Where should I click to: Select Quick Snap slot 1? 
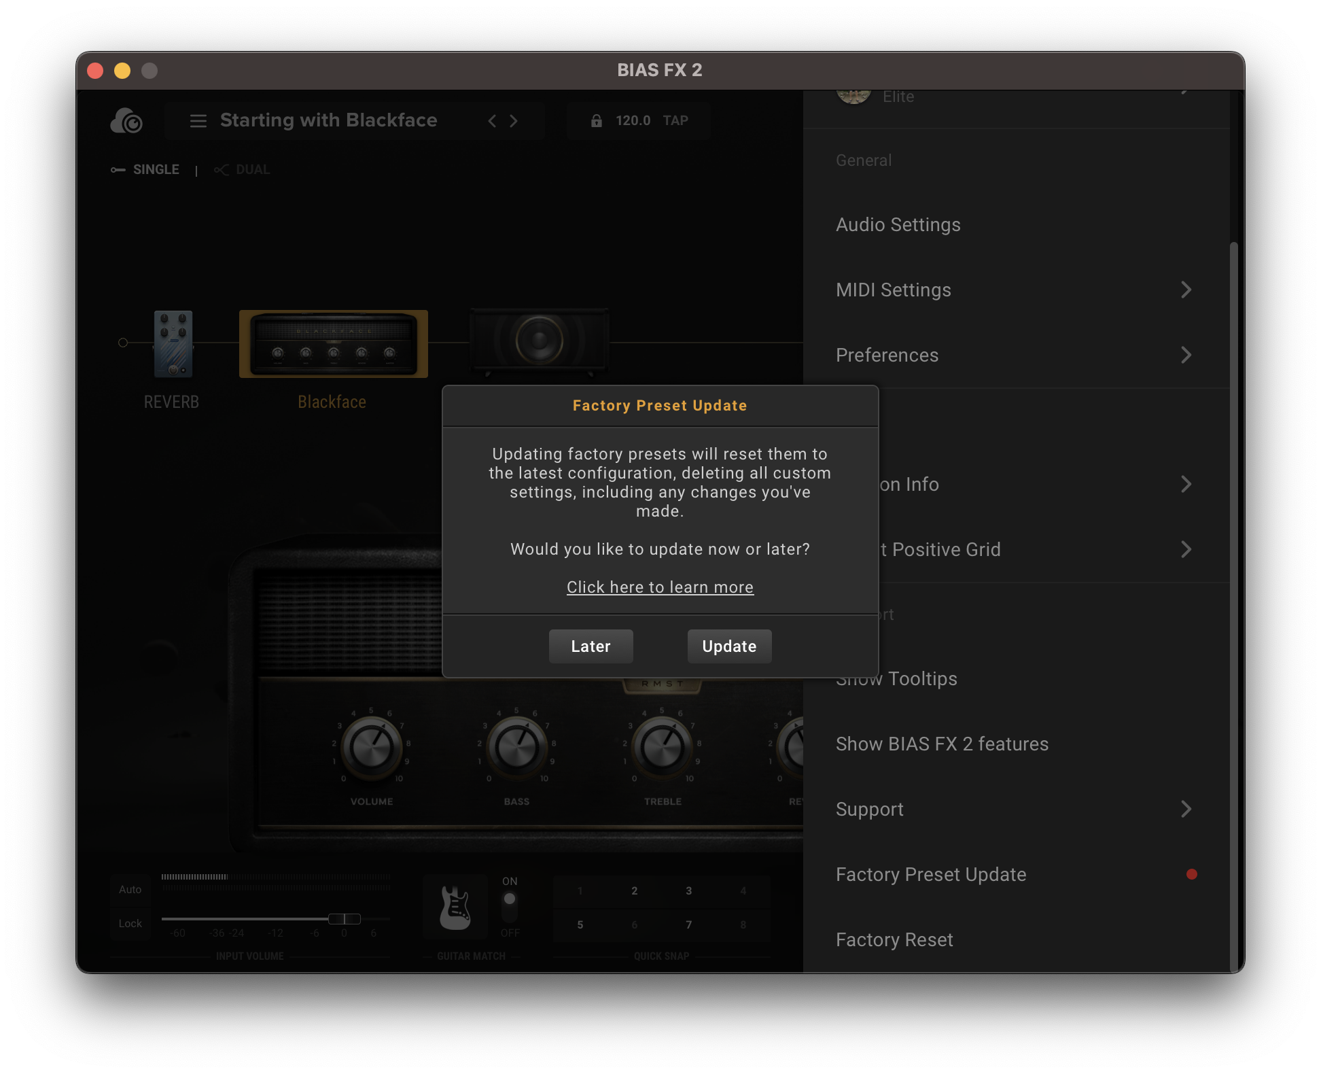(x=580, y=890)
